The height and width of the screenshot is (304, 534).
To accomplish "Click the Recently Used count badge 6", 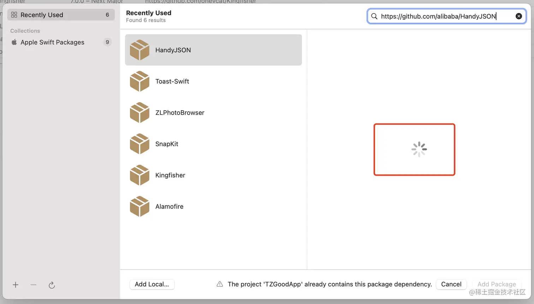I will (107, 15).
